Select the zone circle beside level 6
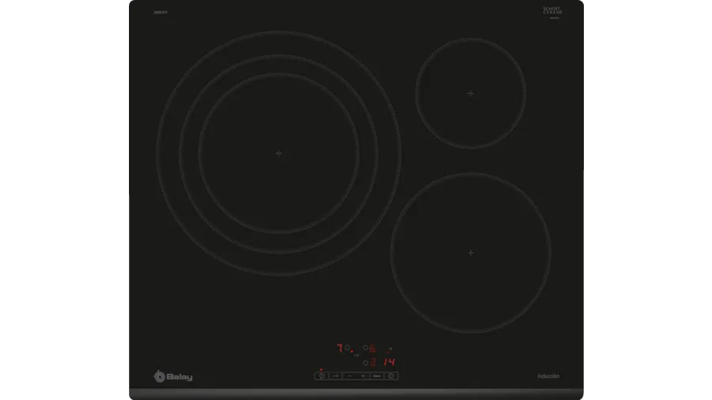The image size is (712, 400). click(x=365, y=348)
